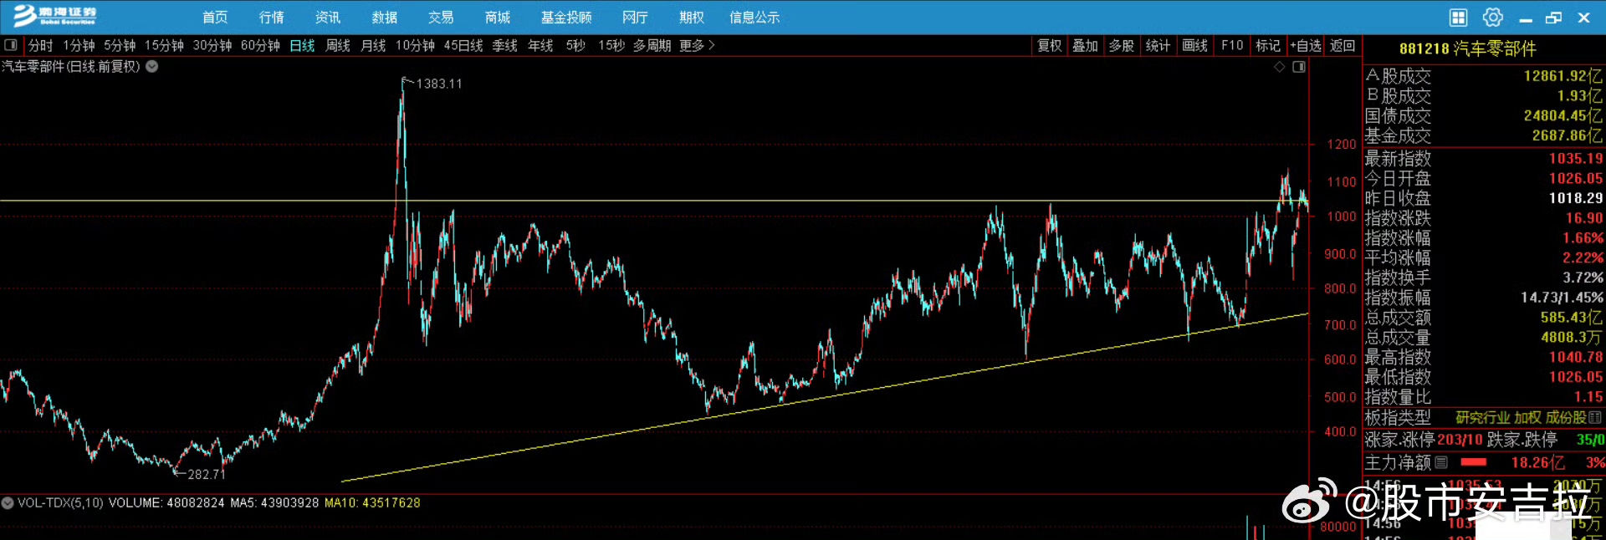The width and height of the screenshot is (1606, 540).
Task: Click 画线 drawing tools button
Action: (1194, 45)
